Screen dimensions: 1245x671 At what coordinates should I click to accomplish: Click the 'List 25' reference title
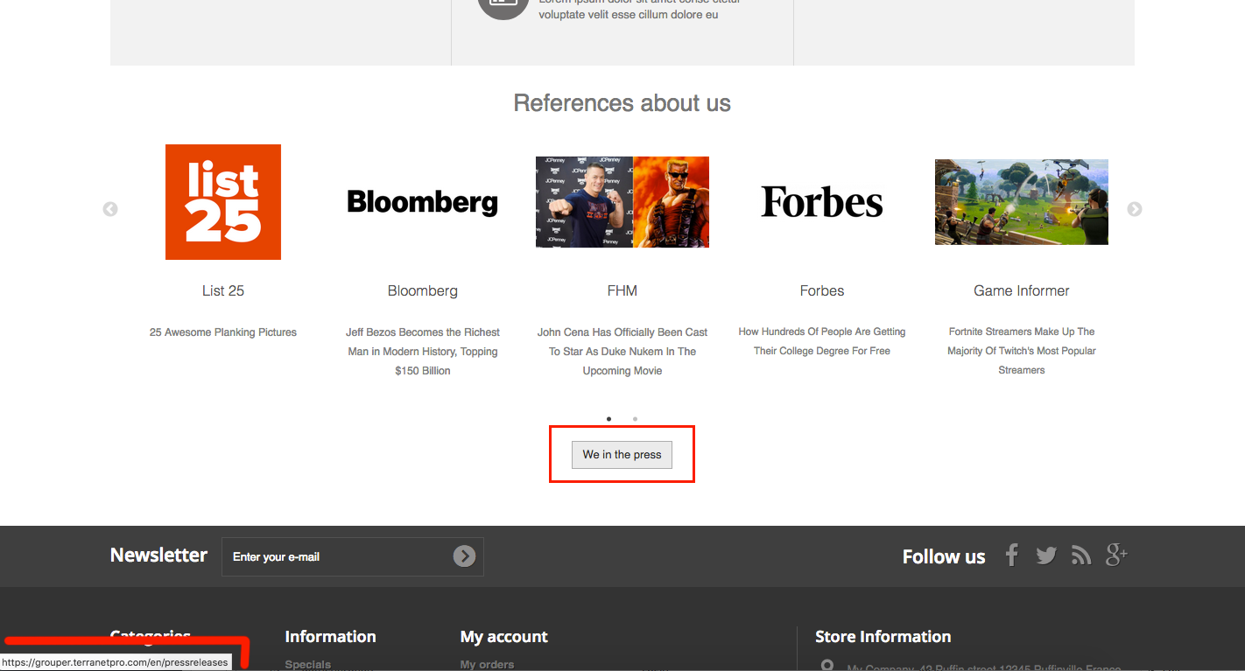[223, 290]
